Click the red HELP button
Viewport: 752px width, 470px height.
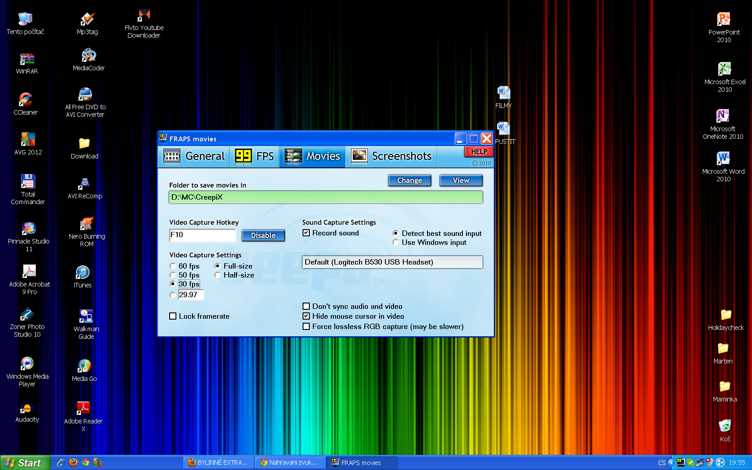coord(479,152)
